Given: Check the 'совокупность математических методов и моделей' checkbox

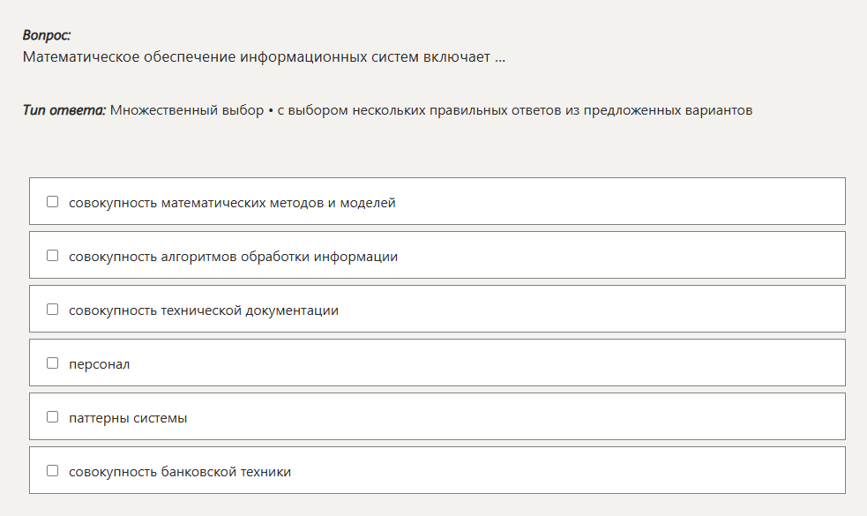Looking at the screenshot, I should point(53,202).
